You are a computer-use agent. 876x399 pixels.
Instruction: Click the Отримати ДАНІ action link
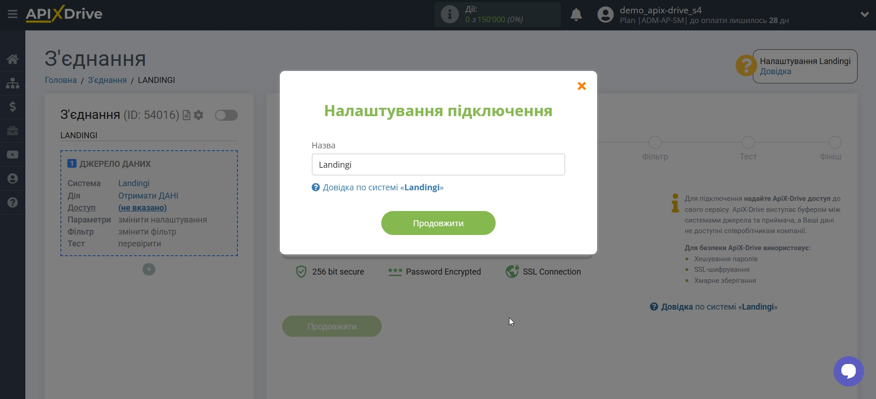[148, 196]
